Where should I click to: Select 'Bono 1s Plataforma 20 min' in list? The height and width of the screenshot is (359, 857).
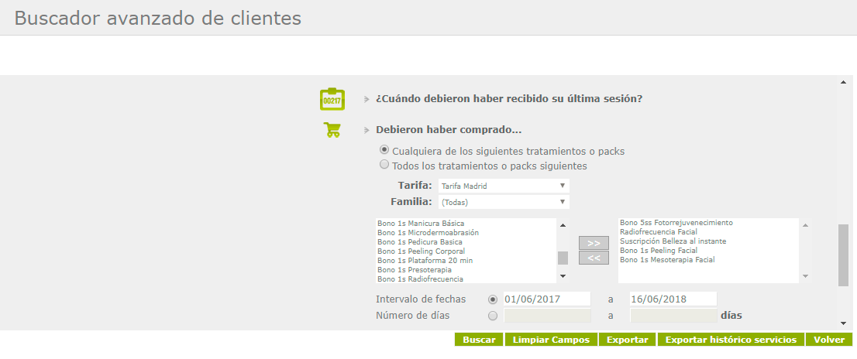click(x=425, y=260)
